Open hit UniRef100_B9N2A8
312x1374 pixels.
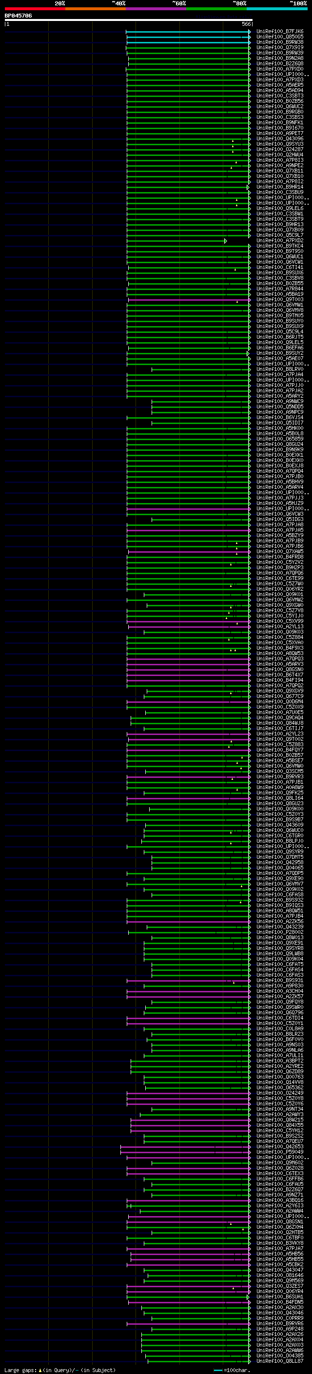[x=280, y=58]
